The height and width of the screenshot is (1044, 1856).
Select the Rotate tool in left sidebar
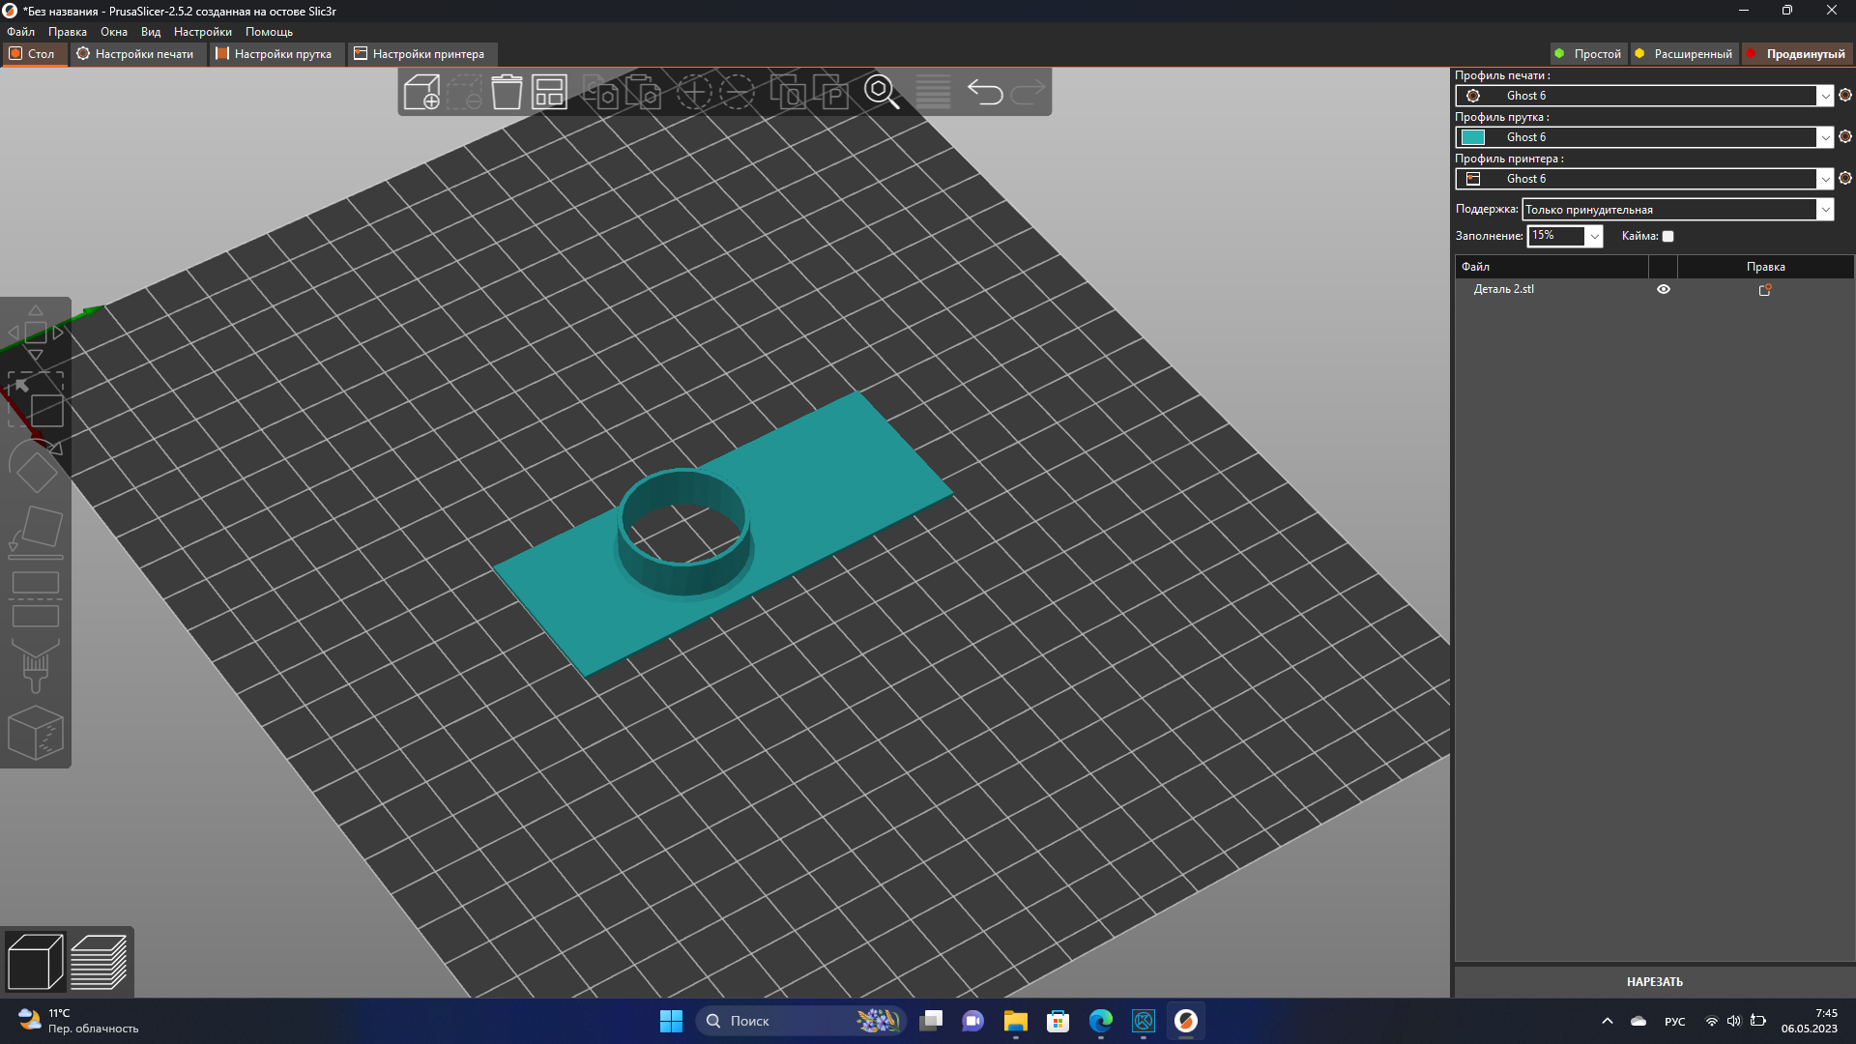coord(36,468)
